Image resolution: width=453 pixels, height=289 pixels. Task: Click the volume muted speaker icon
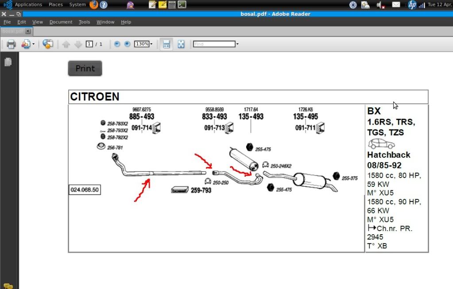380,5
